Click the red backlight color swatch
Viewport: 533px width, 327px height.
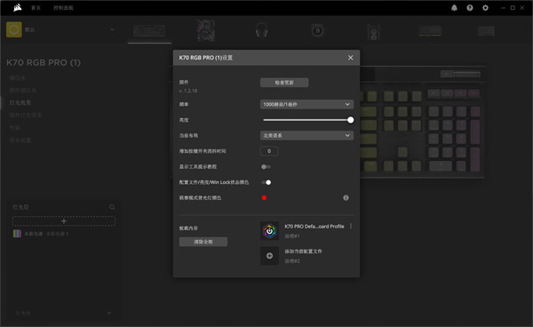pos(264,198)
